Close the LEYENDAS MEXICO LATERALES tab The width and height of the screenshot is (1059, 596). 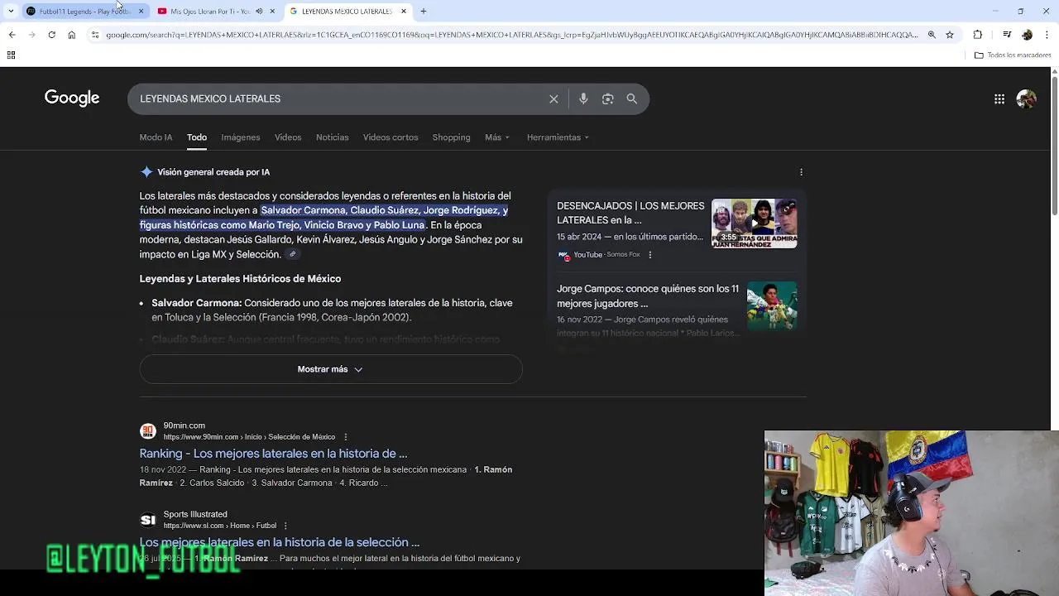[x=404, y=12]
